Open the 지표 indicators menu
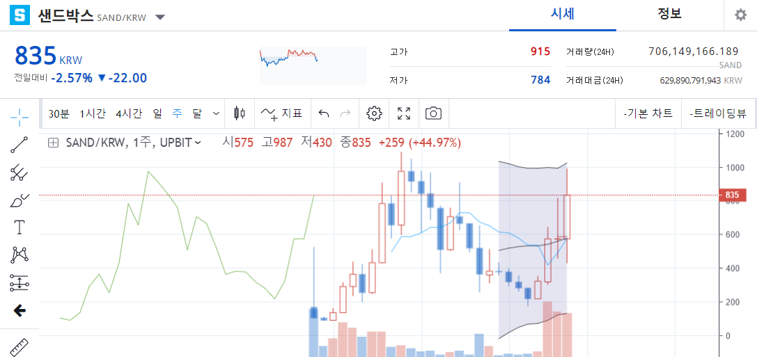Image resolution: width=757 pixels, height=357 pixels. click(282, 114)
